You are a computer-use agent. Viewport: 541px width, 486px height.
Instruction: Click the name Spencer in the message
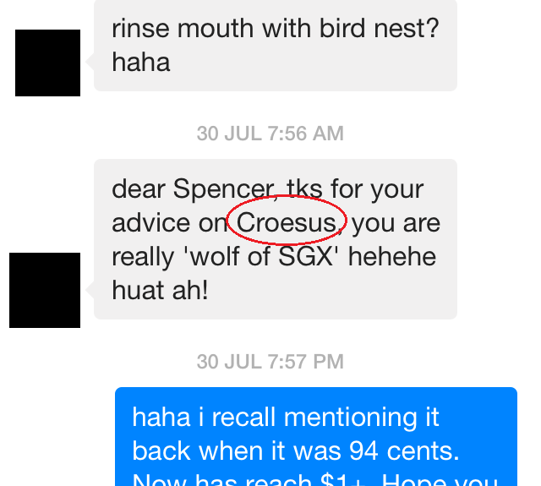coord(224,189)
